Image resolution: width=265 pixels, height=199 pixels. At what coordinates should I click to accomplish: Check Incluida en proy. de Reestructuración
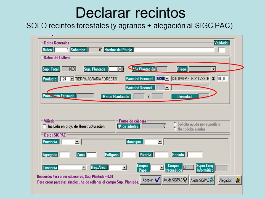[x=45, y=126]
